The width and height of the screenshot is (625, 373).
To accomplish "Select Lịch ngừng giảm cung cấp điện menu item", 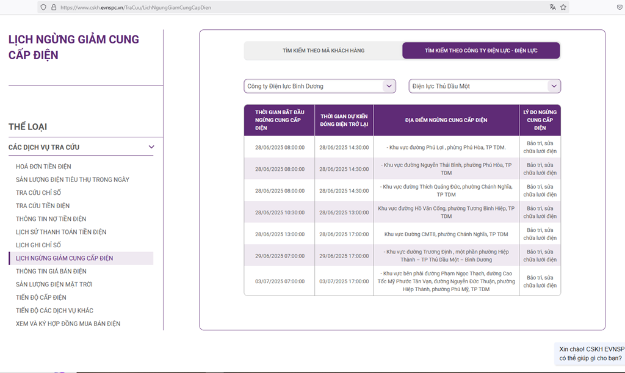I will (x=81, y=258).
